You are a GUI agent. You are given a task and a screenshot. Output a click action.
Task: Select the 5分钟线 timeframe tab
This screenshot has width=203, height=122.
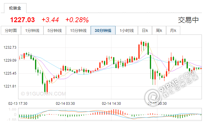coord(55,30)
